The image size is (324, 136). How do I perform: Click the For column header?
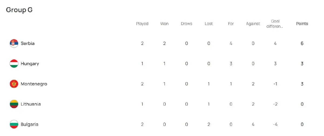coord(231,24)
